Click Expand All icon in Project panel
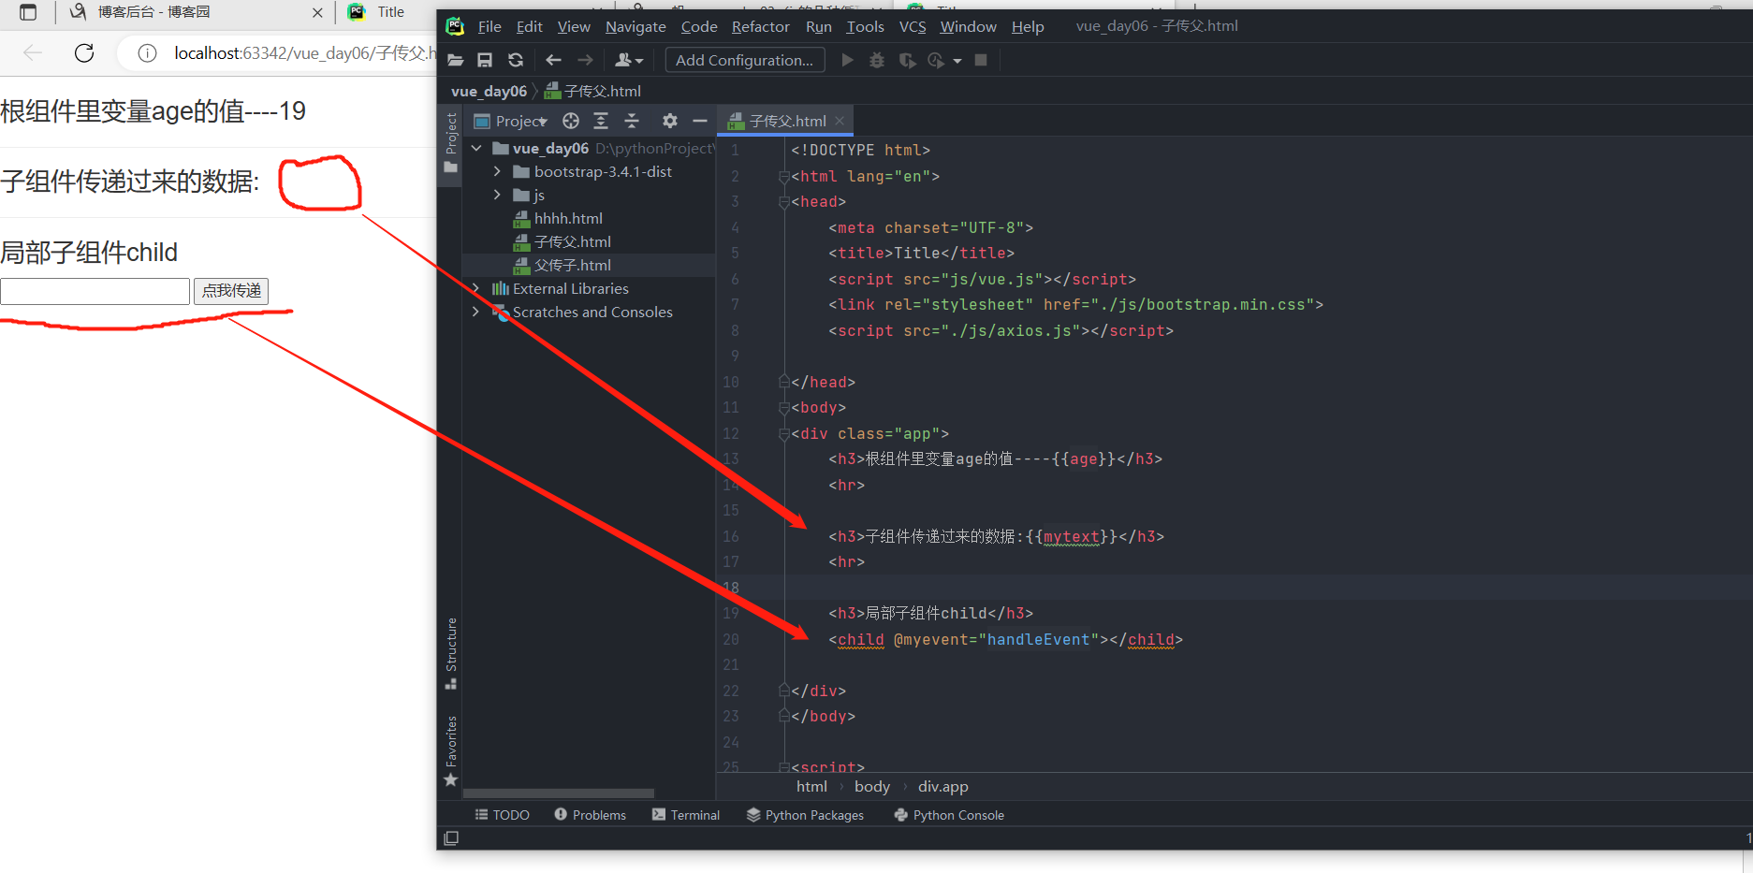Viewport: 1753px width, 873px height. point(601,121)
